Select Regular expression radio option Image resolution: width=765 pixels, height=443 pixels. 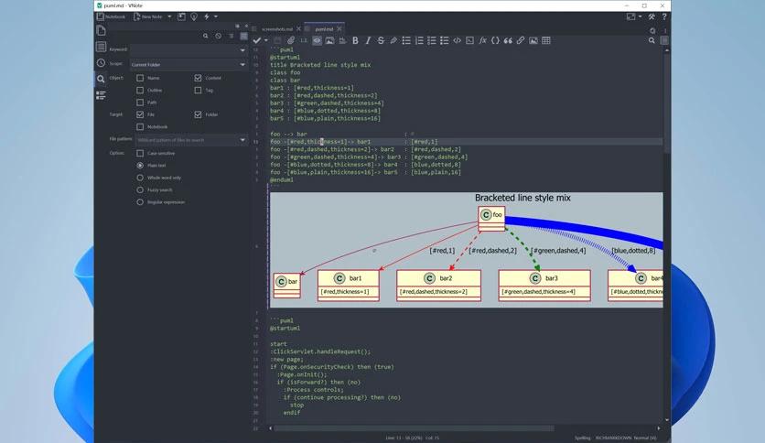point(140,202)
